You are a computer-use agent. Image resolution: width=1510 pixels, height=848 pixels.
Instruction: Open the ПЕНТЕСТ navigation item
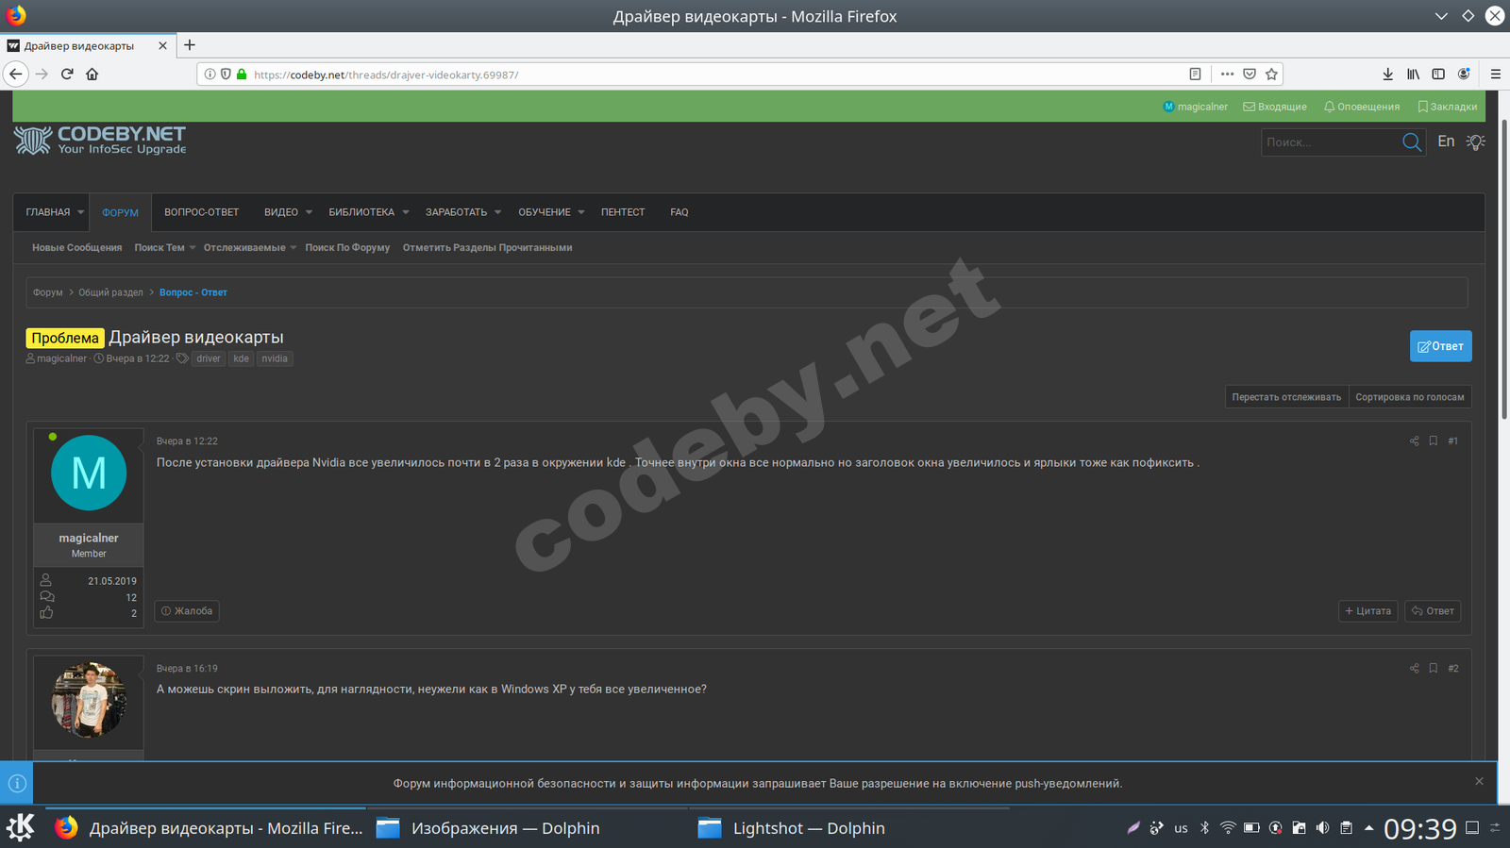point(622,212)
